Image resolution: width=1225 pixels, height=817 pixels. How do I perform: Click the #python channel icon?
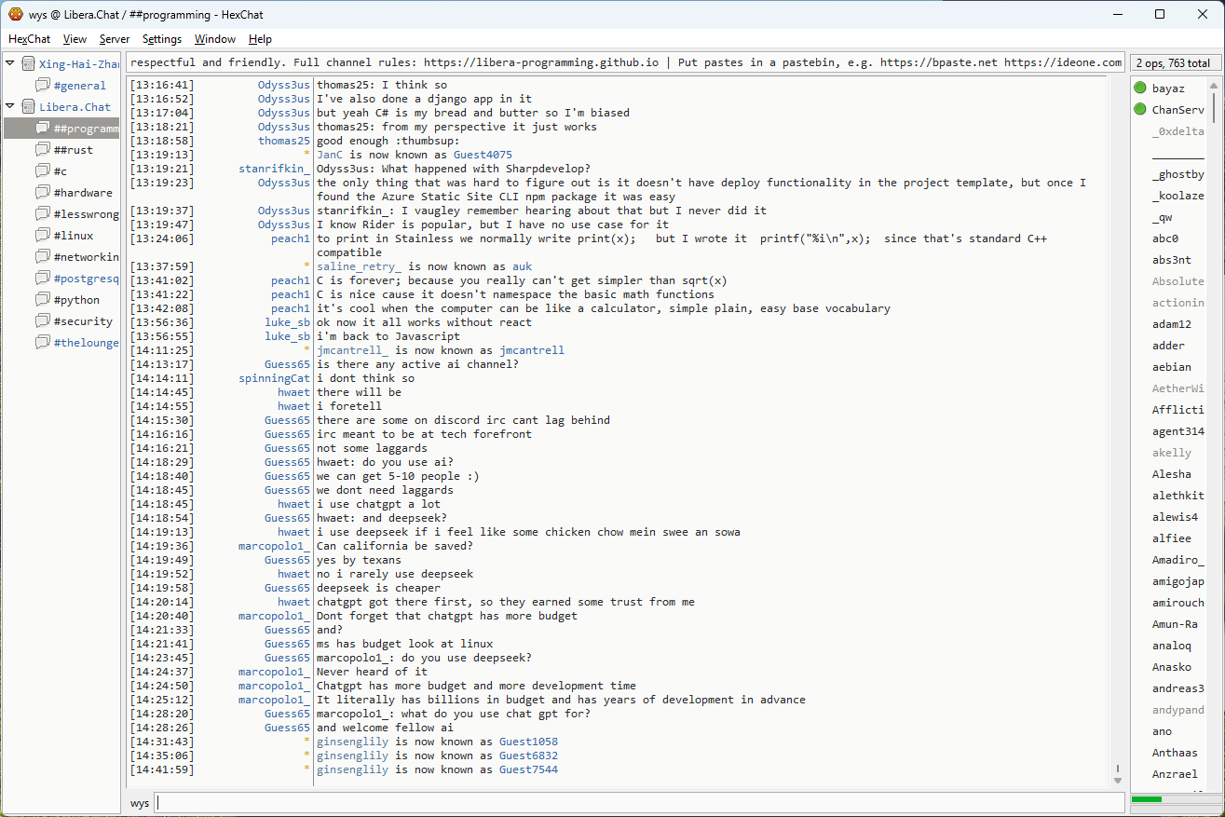coord(43,300)
